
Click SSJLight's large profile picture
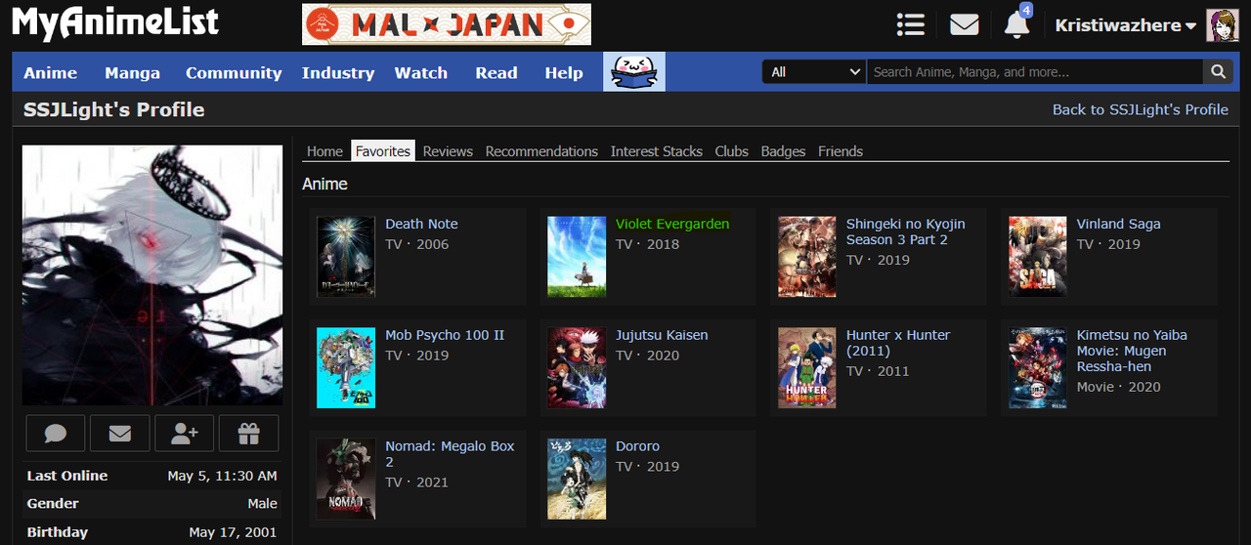[x=152, y=275]
